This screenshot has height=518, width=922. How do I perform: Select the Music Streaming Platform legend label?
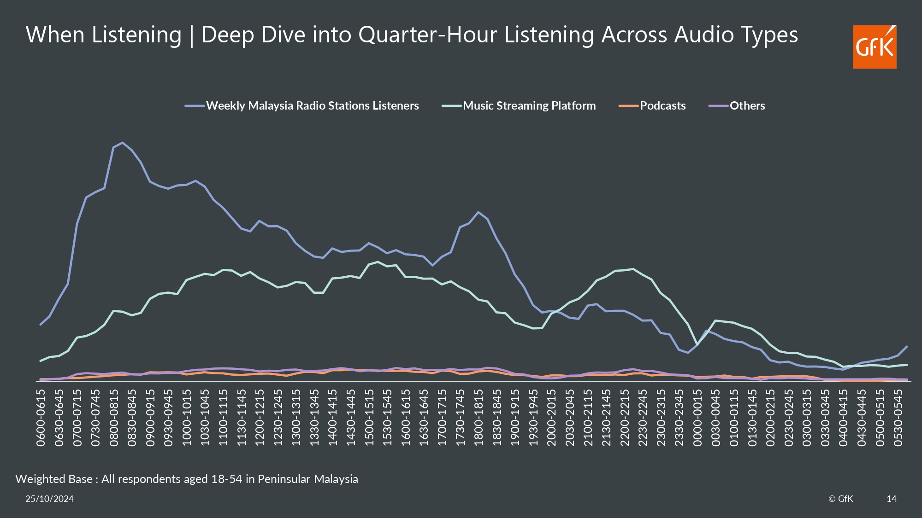pos(529,106)
